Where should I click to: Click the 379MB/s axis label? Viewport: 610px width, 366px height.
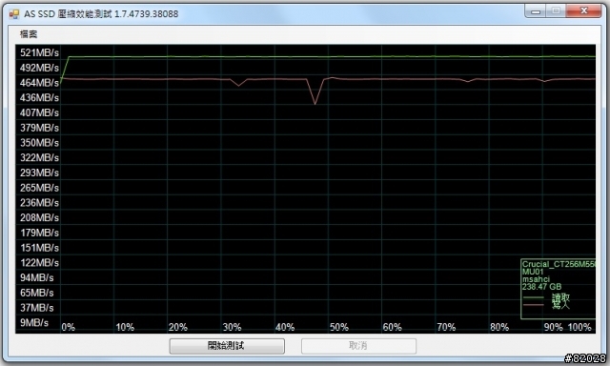coord(39,128)
